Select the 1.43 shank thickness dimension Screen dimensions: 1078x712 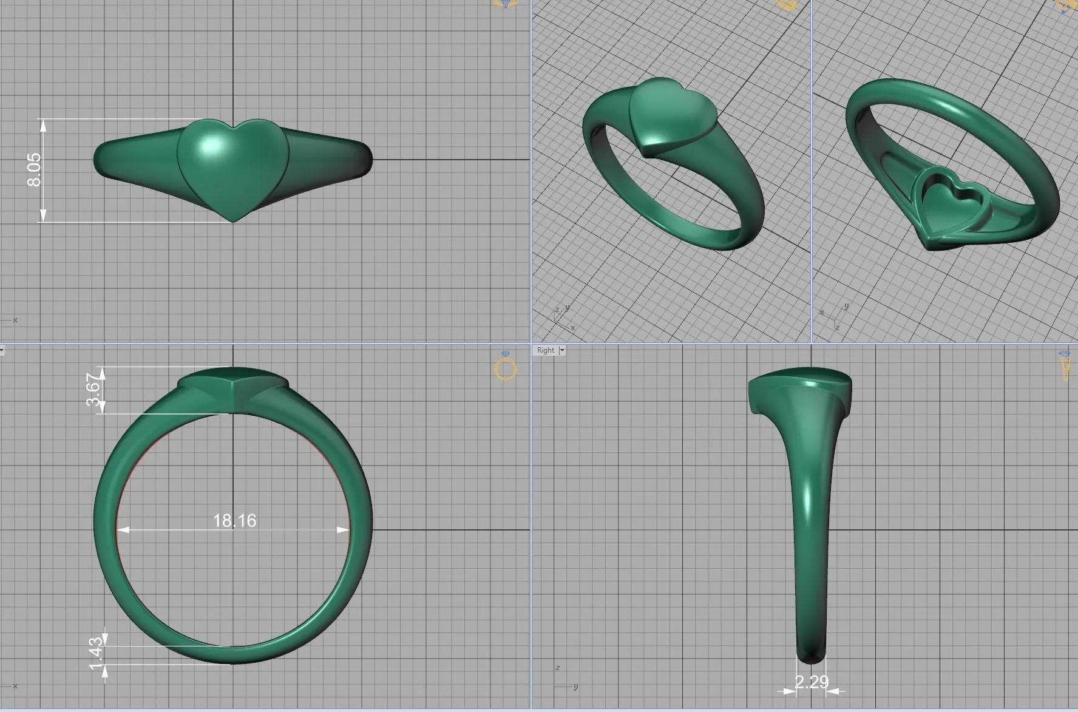pos(96,654)
